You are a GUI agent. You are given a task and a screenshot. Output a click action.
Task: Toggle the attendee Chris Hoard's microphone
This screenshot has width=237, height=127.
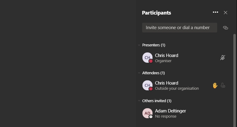coord(223,85)
